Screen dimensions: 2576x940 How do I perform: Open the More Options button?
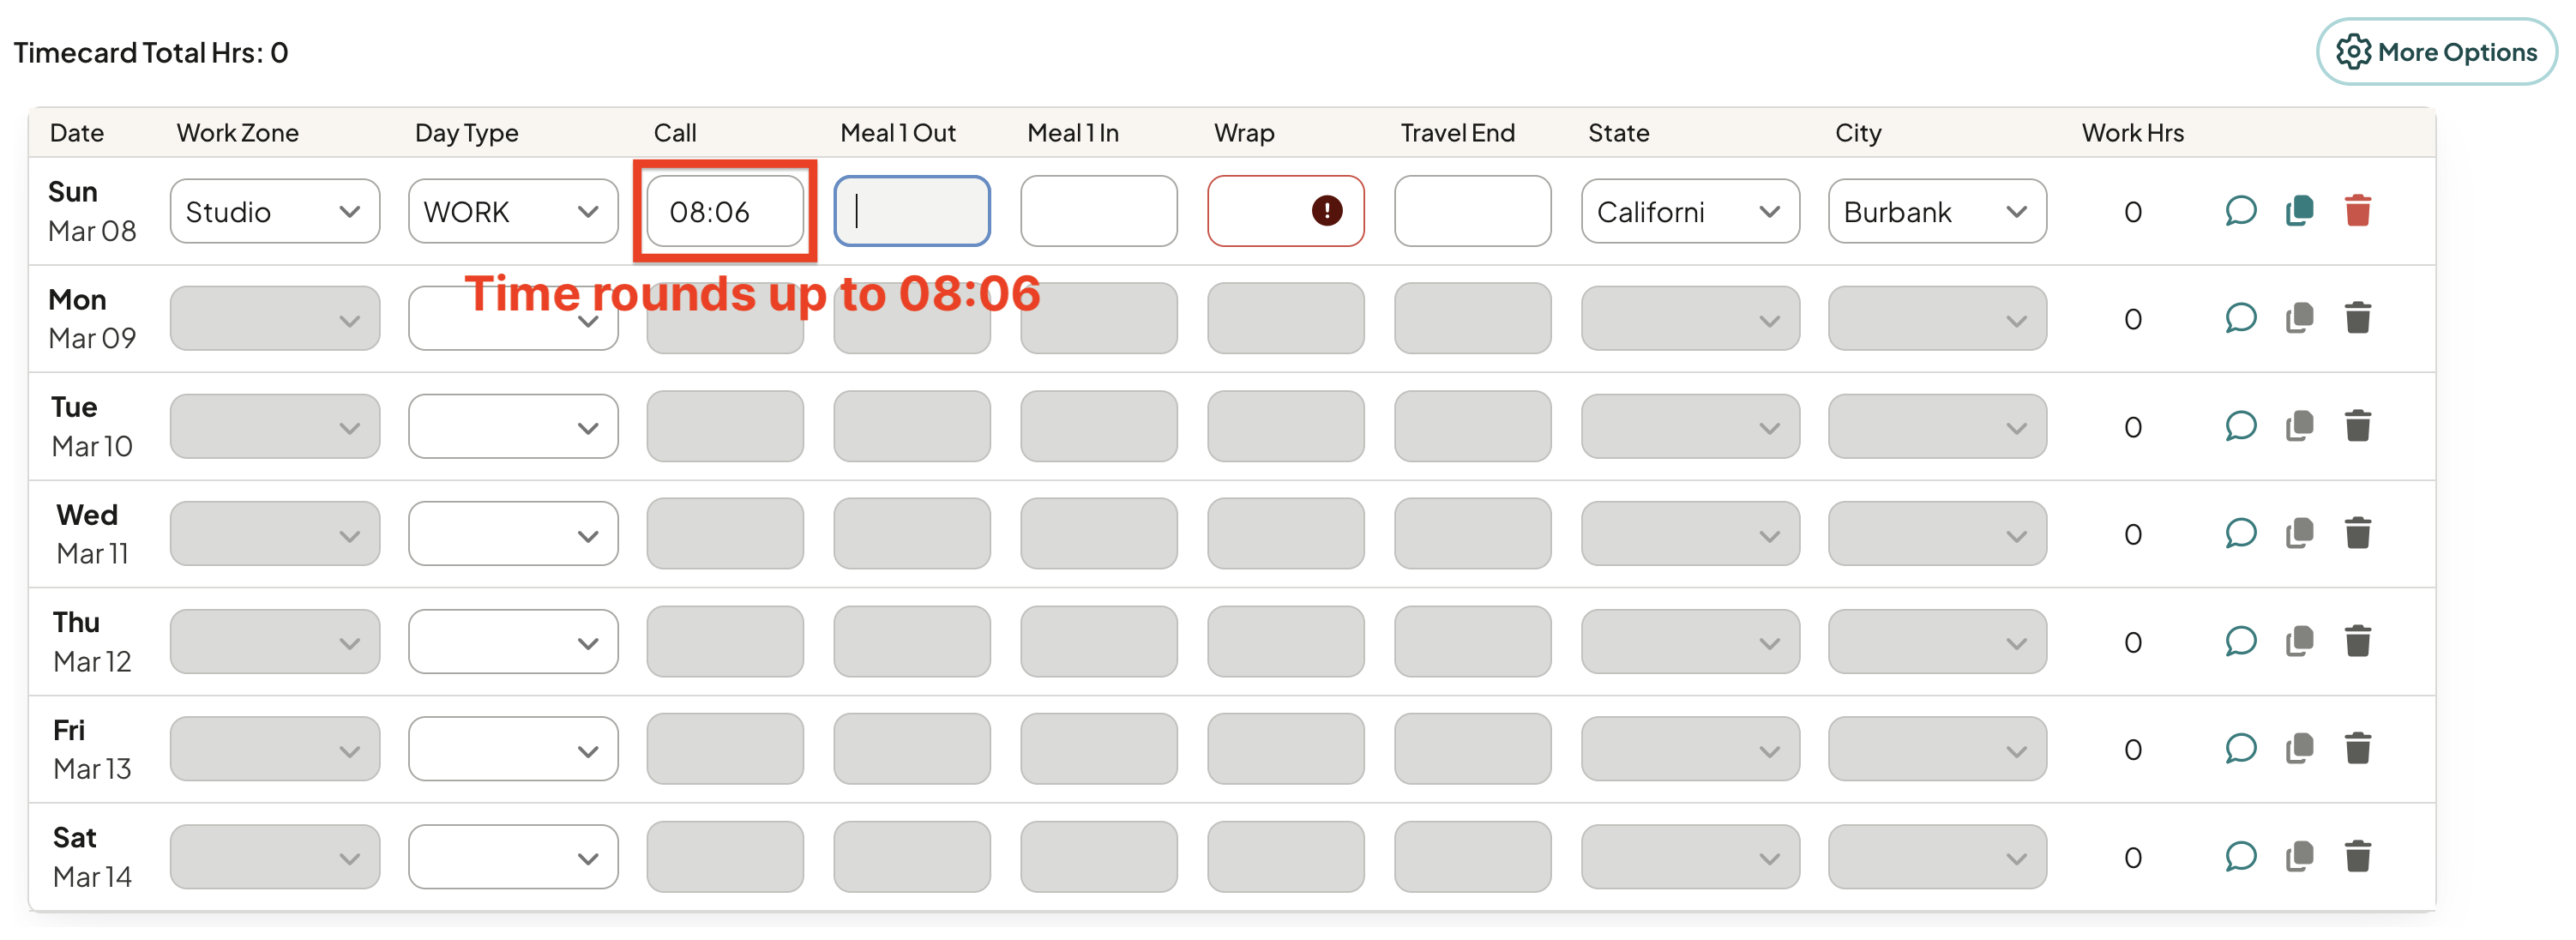point(2436,52)
